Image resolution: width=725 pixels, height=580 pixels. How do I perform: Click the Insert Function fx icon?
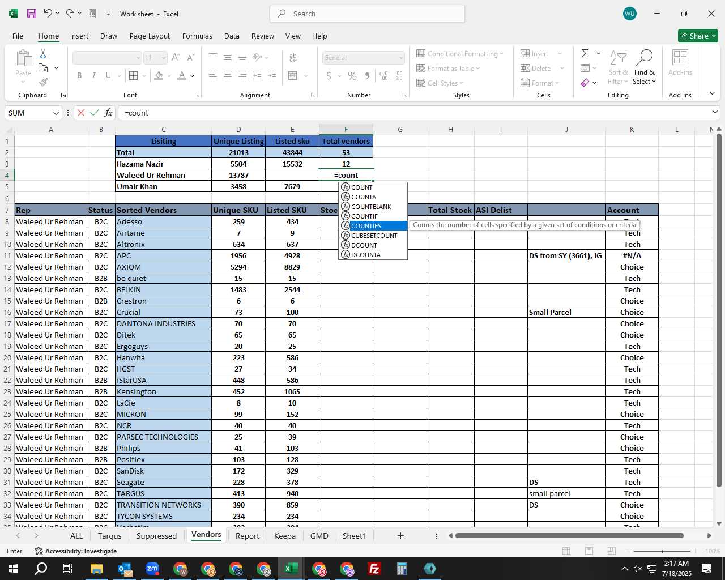[109, 113]
